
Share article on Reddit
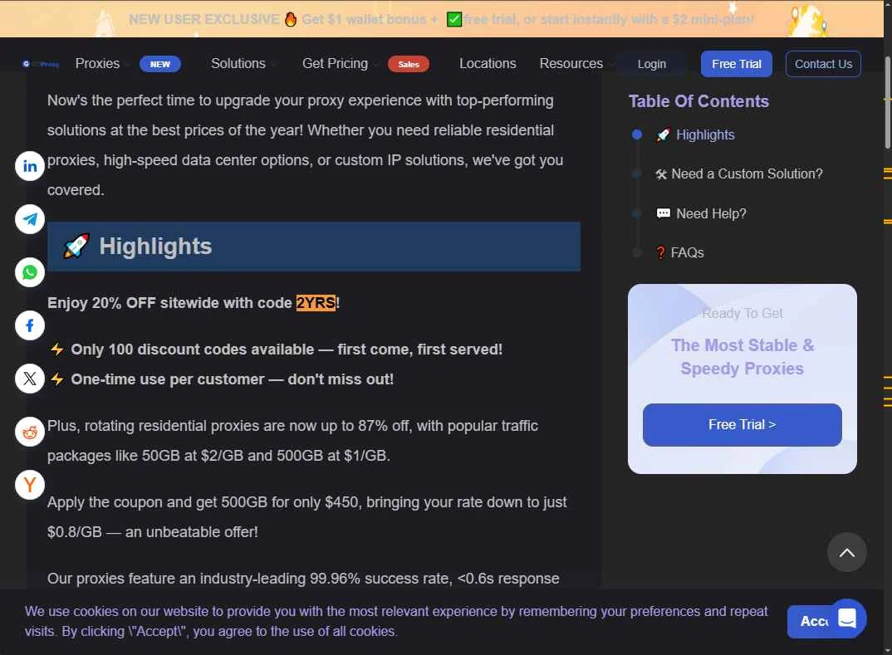30,433
